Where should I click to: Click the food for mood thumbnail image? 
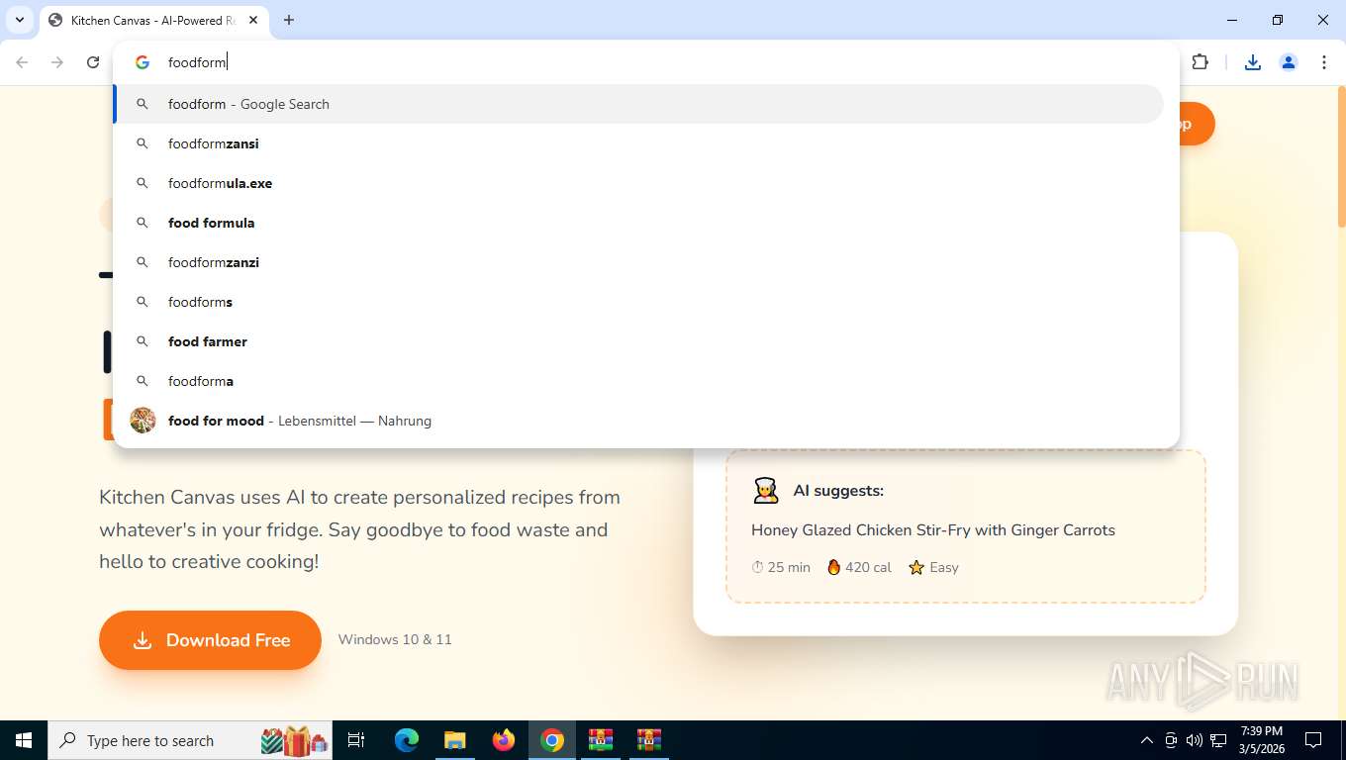click(143, 421)
